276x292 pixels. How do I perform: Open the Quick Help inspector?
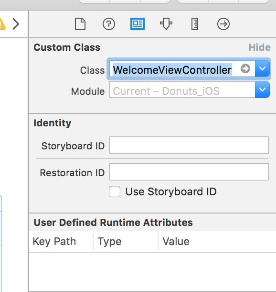point(109,24)
